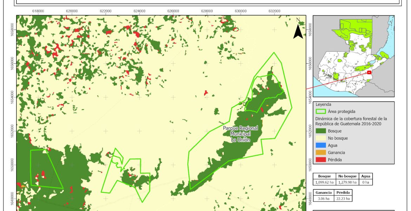Open the Guatemala inset overview map

(353, 56)
